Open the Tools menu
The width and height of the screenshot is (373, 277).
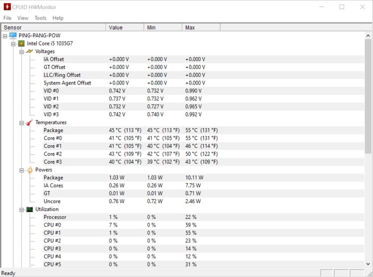click(40, 18)
